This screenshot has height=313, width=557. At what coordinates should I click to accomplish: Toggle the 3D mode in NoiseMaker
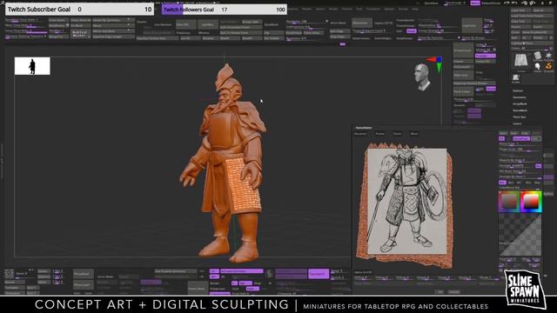click(502, 138)
